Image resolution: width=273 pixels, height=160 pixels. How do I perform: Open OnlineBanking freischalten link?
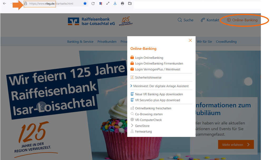tap(153, 108)
